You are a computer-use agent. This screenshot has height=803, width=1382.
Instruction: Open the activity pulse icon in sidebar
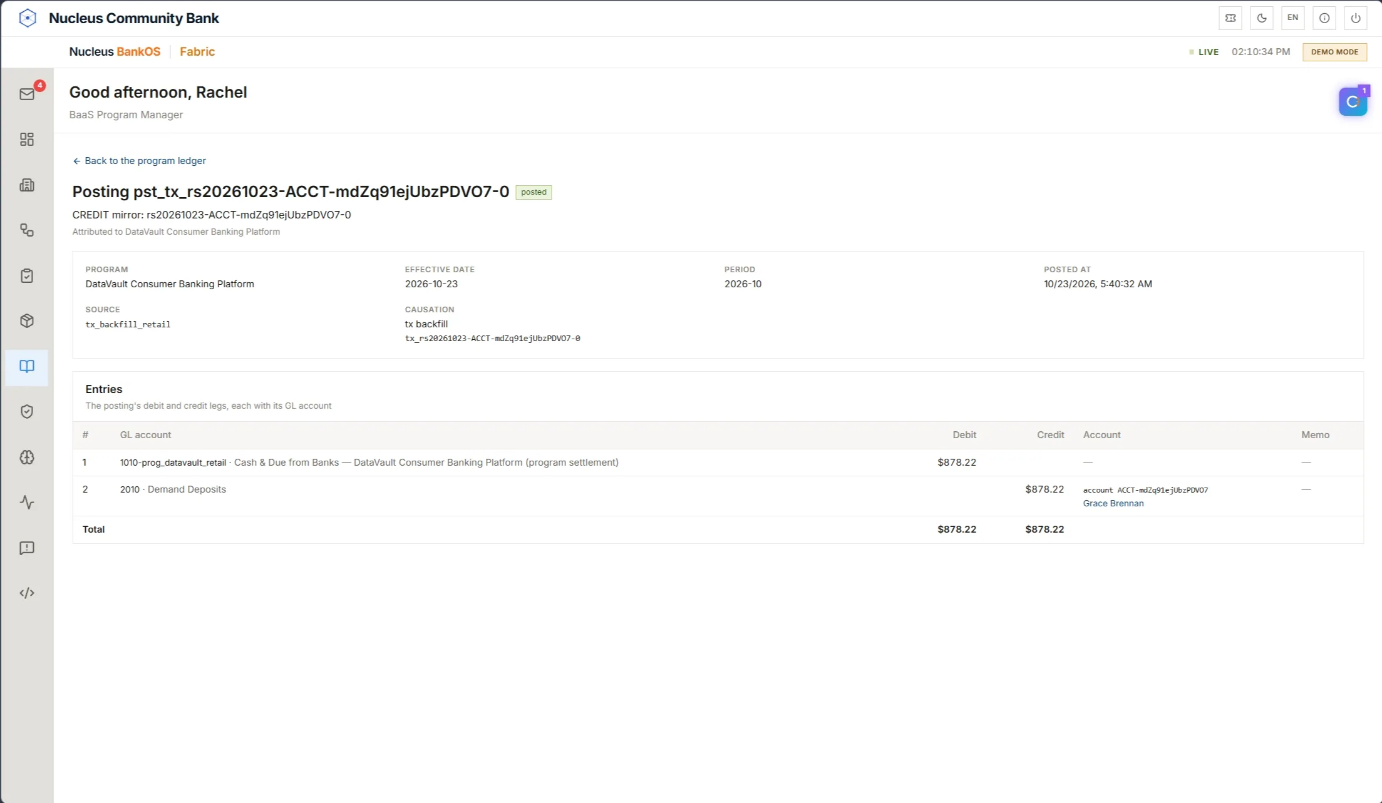(x=27, y=503)
